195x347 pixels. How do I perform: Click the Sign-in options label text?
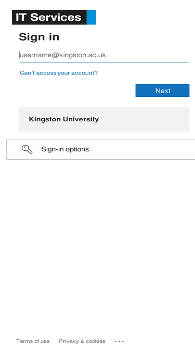(x=65, y=149)
